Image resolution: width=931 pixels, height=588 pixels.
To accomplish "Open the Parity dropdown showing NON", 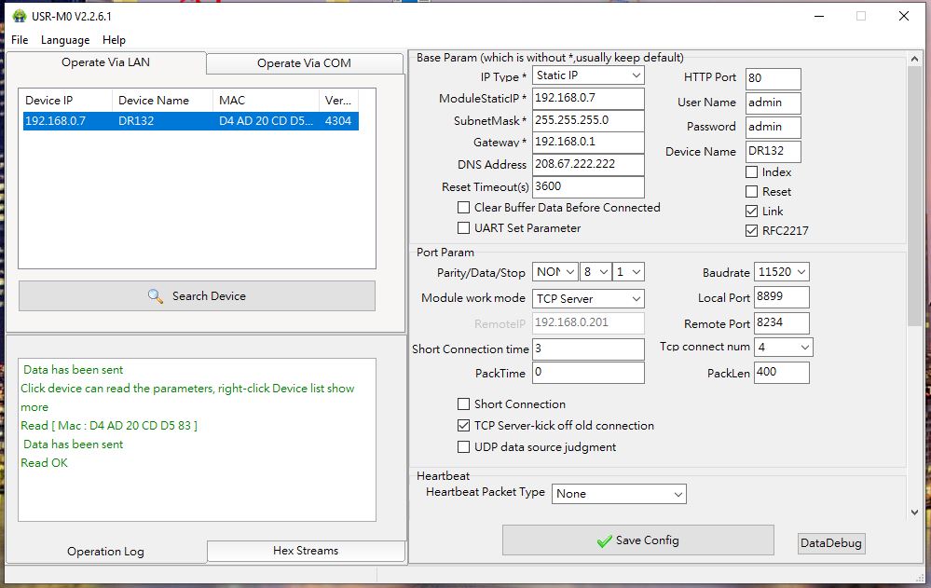I will point(555,272).
